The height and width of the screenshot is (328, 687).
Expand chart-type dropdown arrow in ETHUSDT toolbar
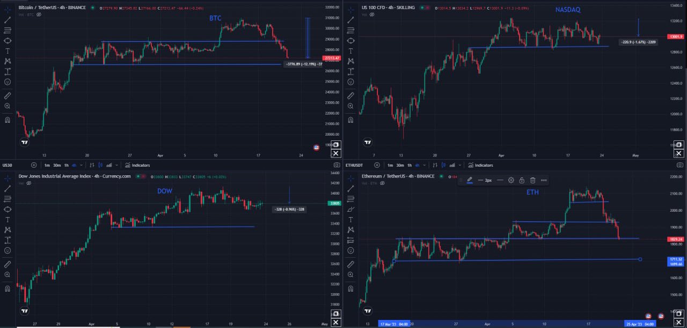click(461, 165)
